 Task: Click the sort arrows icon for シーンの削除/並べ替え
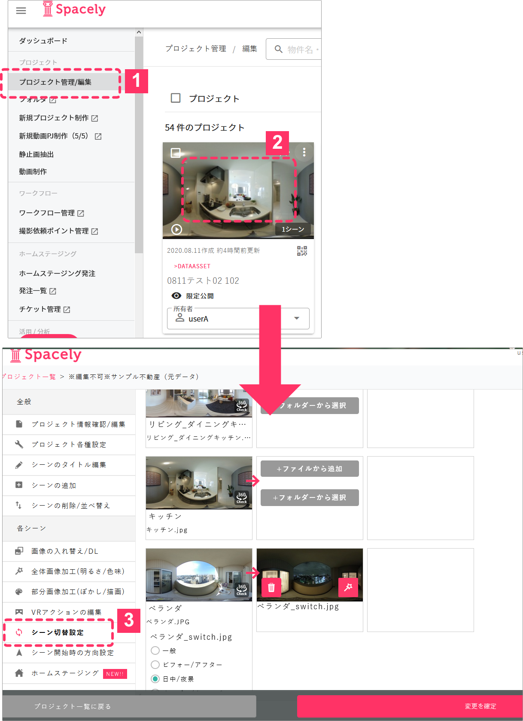(19, 505)
